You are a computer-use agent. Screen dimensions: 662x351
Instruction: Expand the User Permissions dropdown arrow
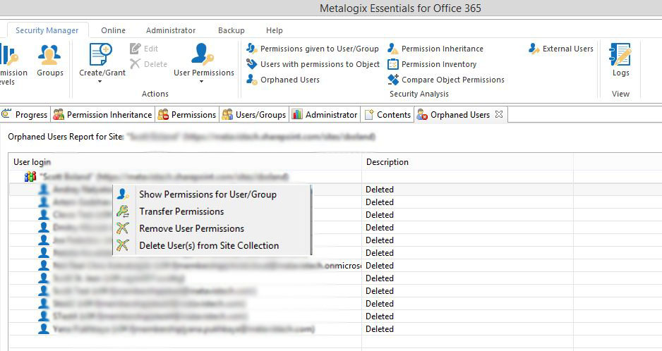[x=201, y=82]
